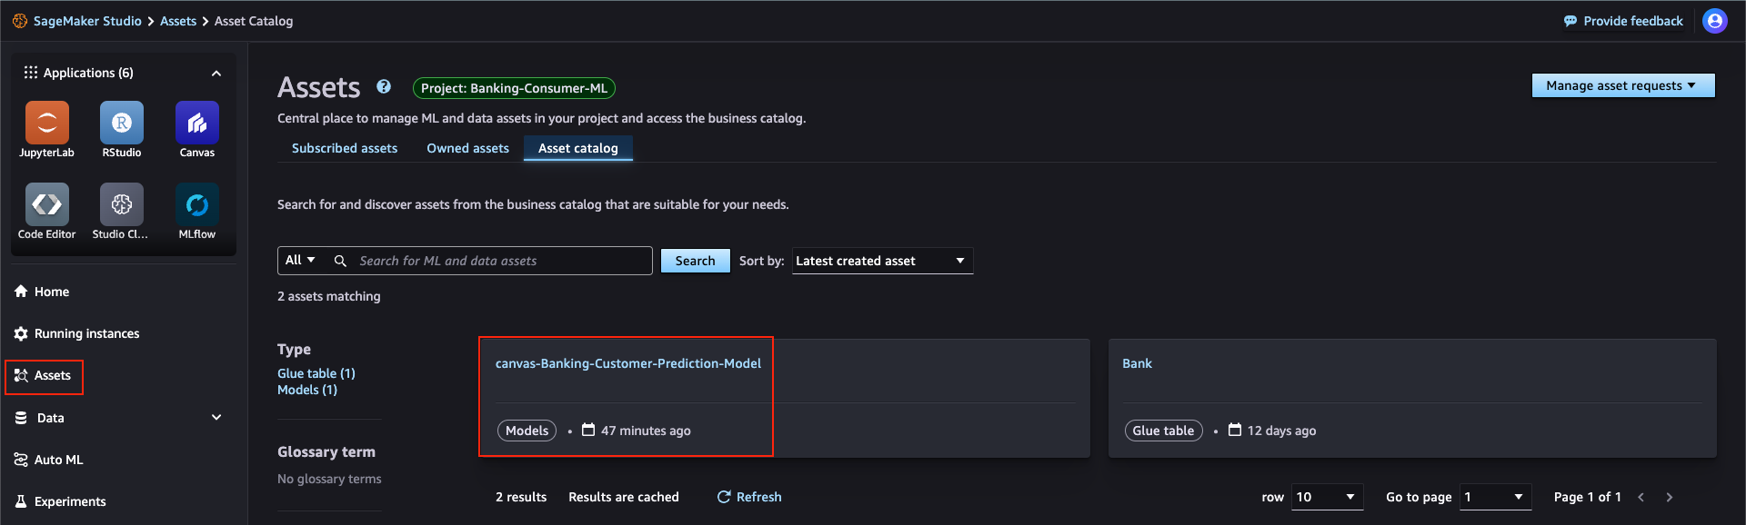Viewport: 1746px width, 525px height.
Task: Select the Asset catalog tab
Action: click(578, 148)
